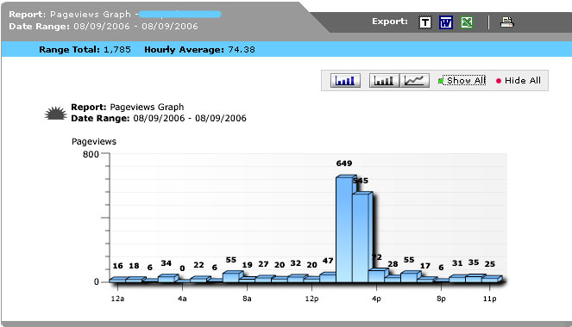The image size is (572, 327).
Task: Click Show All to display all series
Action: tap(466, 80)
